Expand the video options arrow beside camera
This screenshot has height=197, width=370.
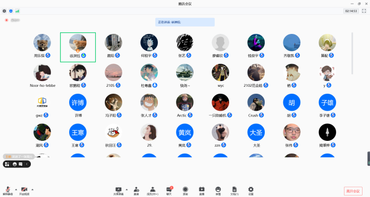(32, 190)
